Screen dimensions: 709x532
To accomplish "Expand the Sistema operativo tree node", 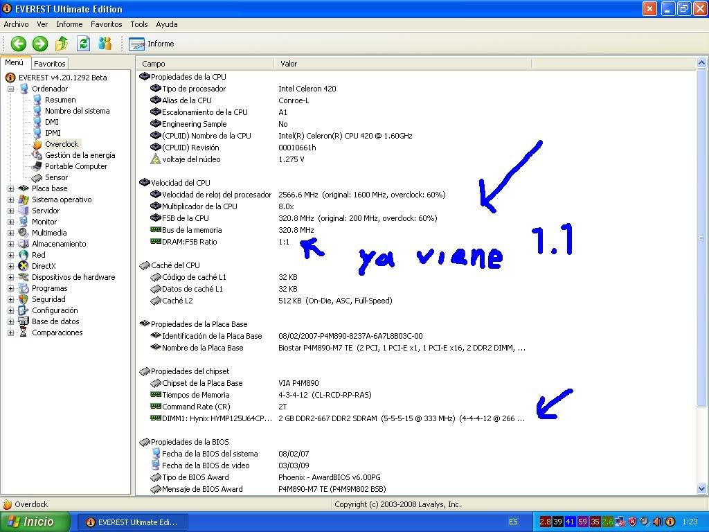I will (10, 200).
